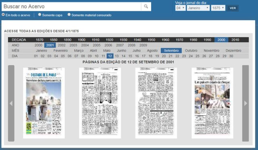Click the 'Buscar no Acervo' search field
The width and height of the screenshot is (258, 150).
tap(71, 6)
